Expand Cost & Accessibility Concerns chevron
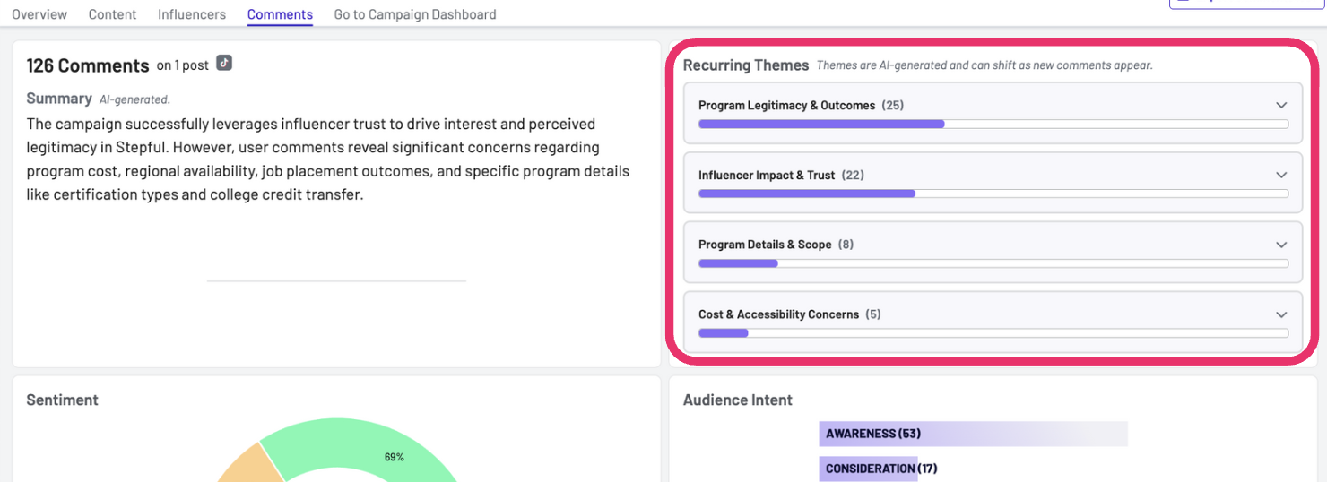The width and height of the screenshot is (1327, 482). pyautogui.click(x=1281, y=314)
